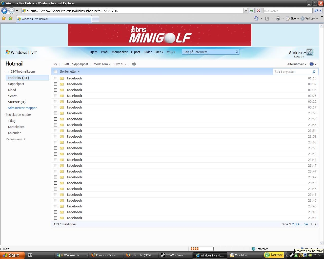Click the web search magnifier in Windows Live bar

click(x=237, y=52)
